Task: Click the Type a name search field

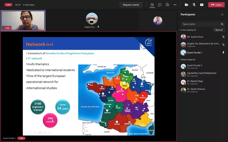Action: click(201, 24)
